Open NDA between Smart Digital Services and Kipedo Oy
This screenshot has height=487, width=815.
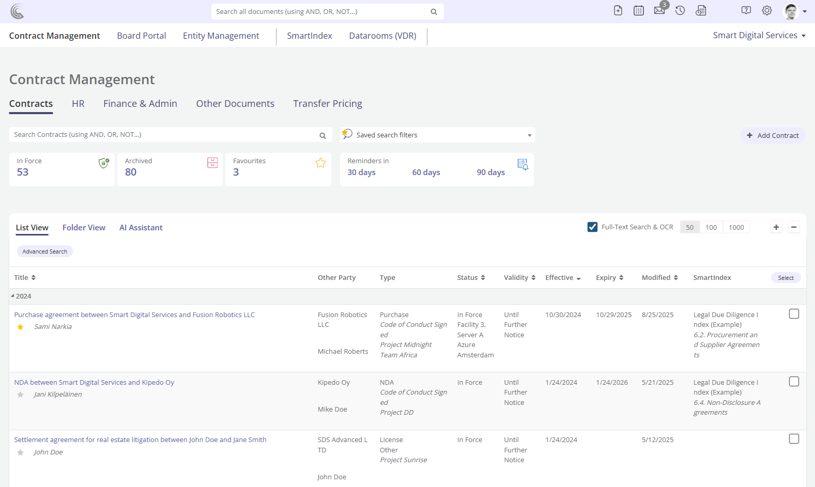coord(94,383)
